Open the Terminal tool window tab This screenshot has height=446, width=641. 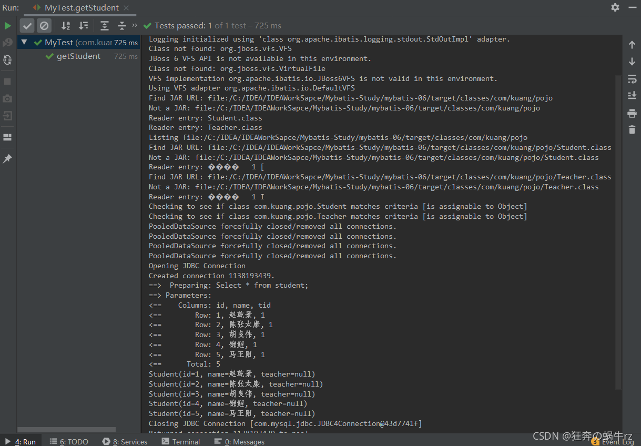click(x=180, y=441)
